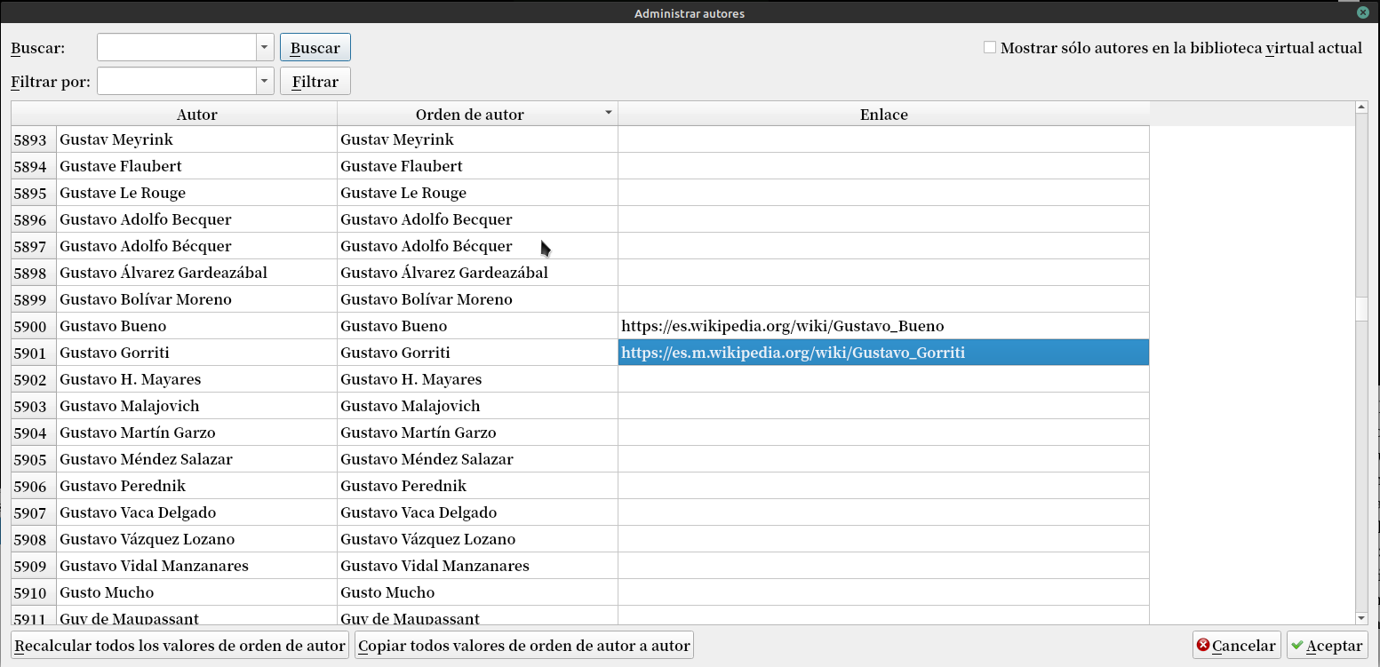
Task: Click the highlighted Gustavo Gorriti Wikipedia link cell
Action: click(883, 353)
